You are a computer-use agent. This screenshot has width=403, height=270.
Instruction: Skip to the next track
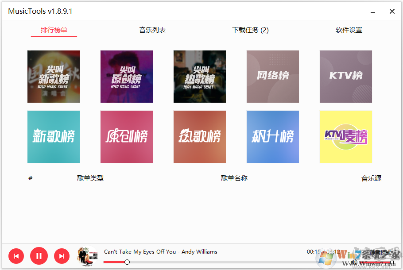coord(62,256)
